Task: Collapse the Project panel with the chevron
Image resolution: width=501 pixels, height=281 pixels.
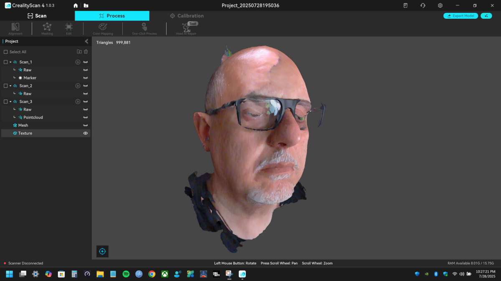Action: point(86,41)
